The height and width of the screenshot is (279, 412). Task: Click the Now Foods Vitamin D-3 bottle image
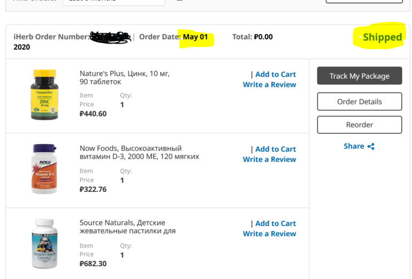point(44,169)
